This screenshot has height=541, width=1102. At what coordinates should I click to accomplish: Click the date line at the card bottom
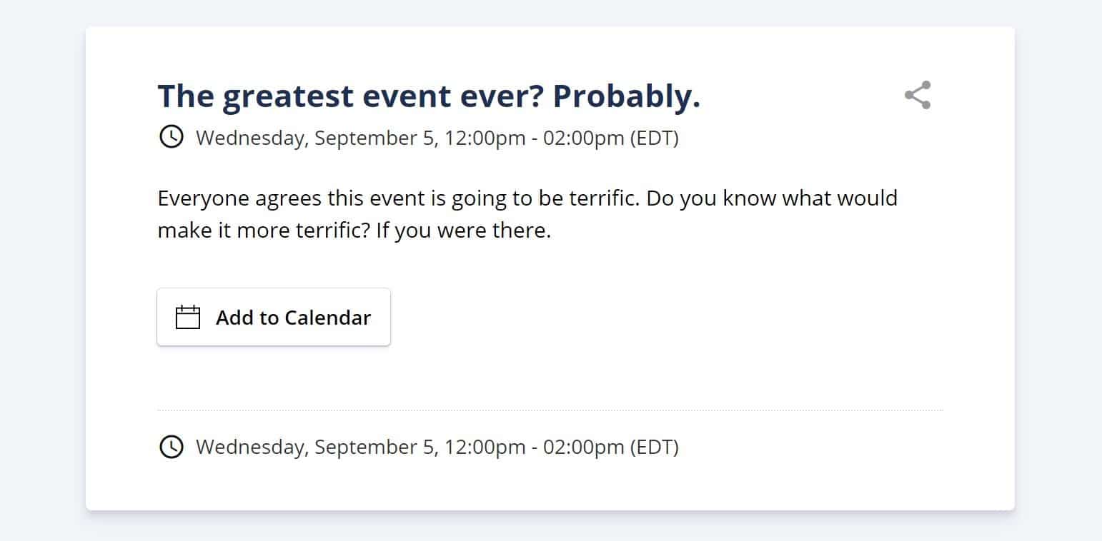point(437,448)
